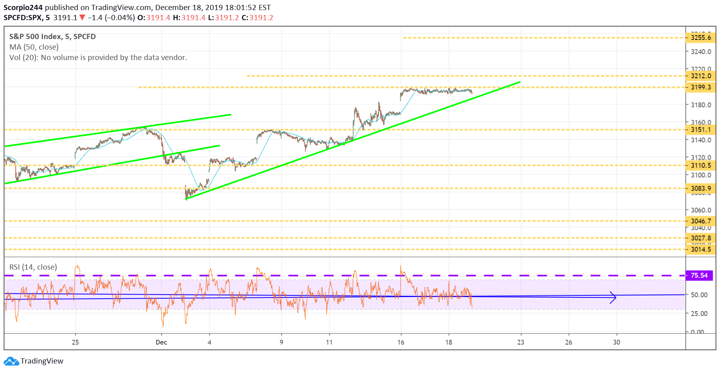Viewport: 720px width, 372px height.
Task: Click the 3046.7 price level label
Action: (701, 221)
